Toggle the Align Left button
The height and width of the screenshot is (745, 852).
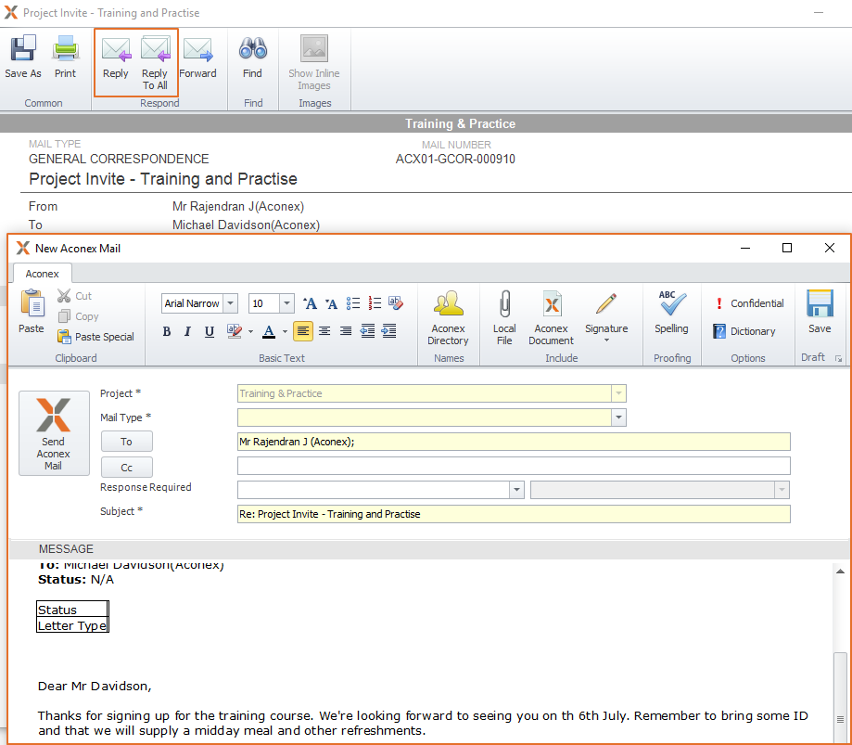tap(303, 330)
